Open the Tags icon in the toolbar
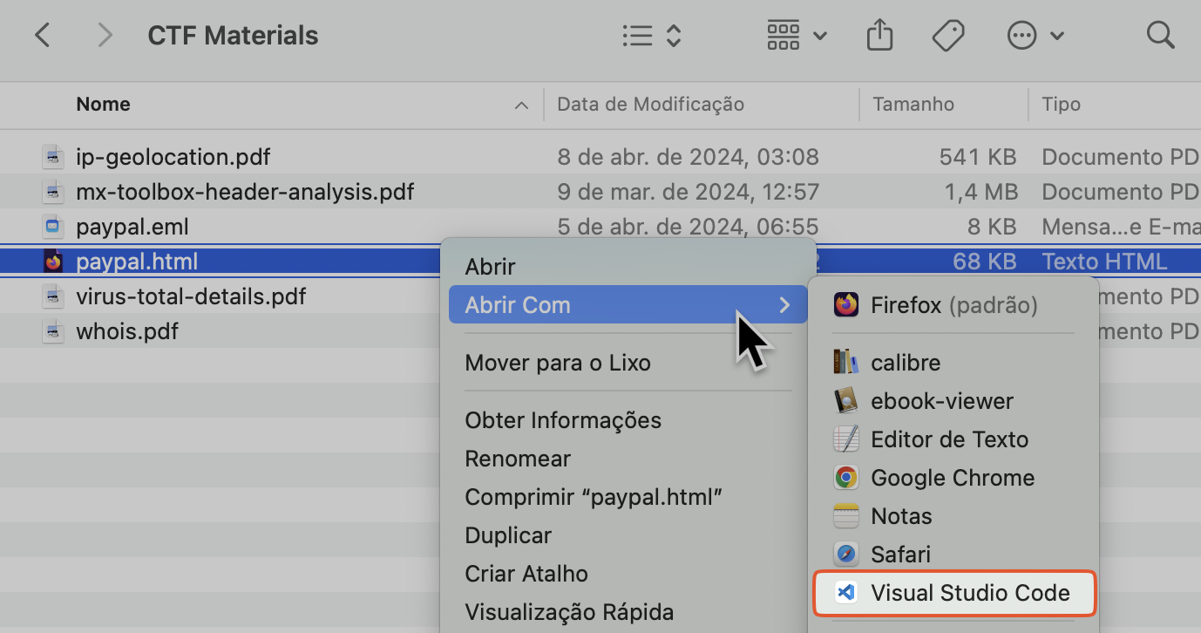 (x=948, y=35)
